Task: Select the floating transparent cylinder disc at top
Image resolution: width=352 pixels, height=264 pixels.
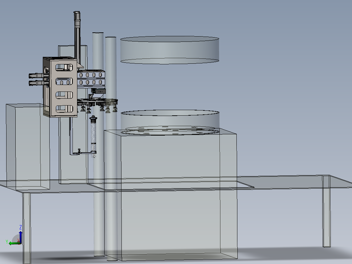Action: (x=169, y=50)
